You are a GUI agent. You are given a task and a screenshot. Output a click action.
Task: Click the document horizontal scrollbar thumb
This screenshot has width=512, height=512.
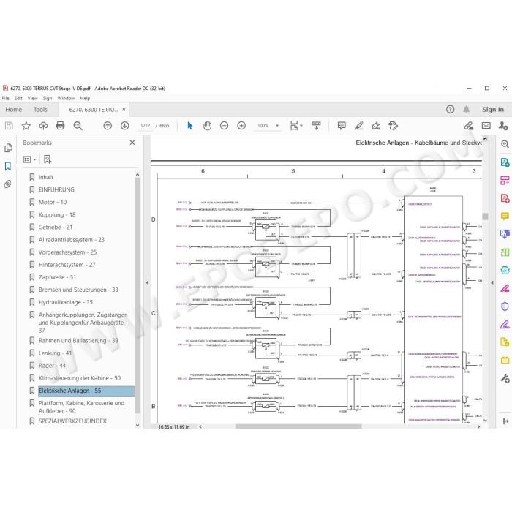click(298, 426)
